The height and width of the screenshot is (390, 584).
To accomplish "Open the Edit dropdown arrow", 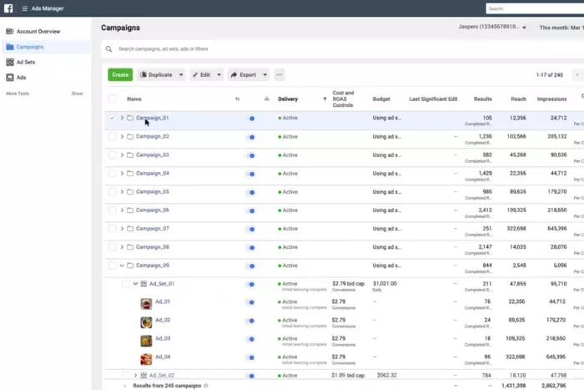I will [x=219, y=74].
